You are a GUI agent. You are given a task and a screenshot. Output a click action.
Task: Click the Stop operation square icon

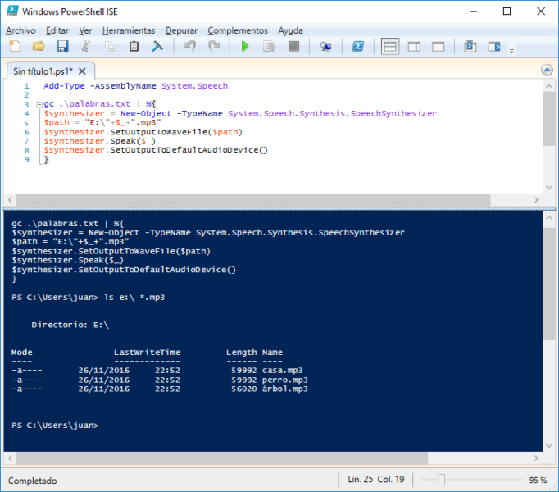coord(293,47)
